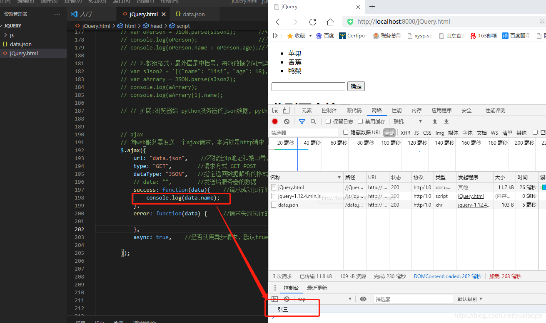
Task: Collapse the JQUERY root folder in explorer
Action: coord(33,26)
